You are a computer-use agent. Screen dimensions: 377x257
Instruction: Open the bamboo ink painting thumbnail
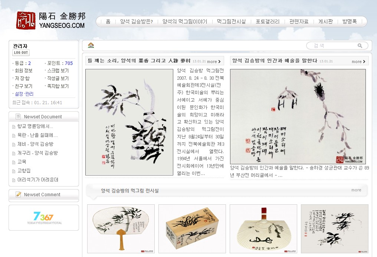pyautogui.click(x=130, y=122)
